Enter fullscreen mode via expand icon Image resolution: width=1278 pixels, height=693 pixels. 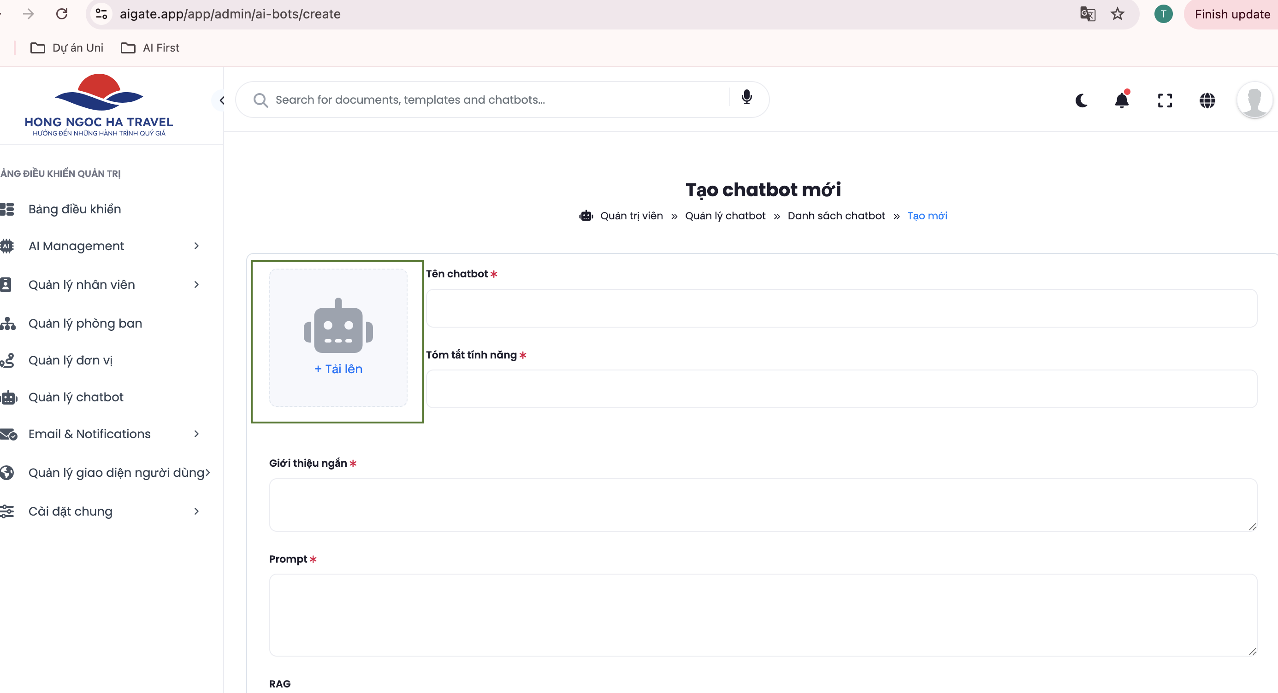coord(1165,100)
